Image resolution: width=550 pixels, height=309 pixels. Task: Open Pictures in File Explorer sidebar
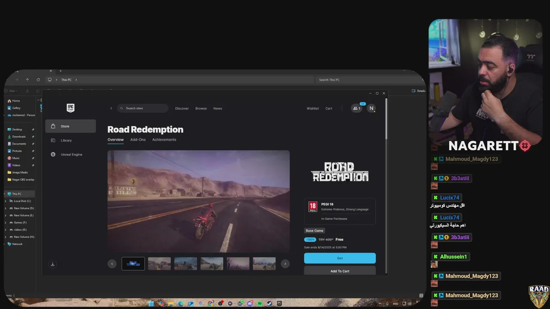pos(15,151)
